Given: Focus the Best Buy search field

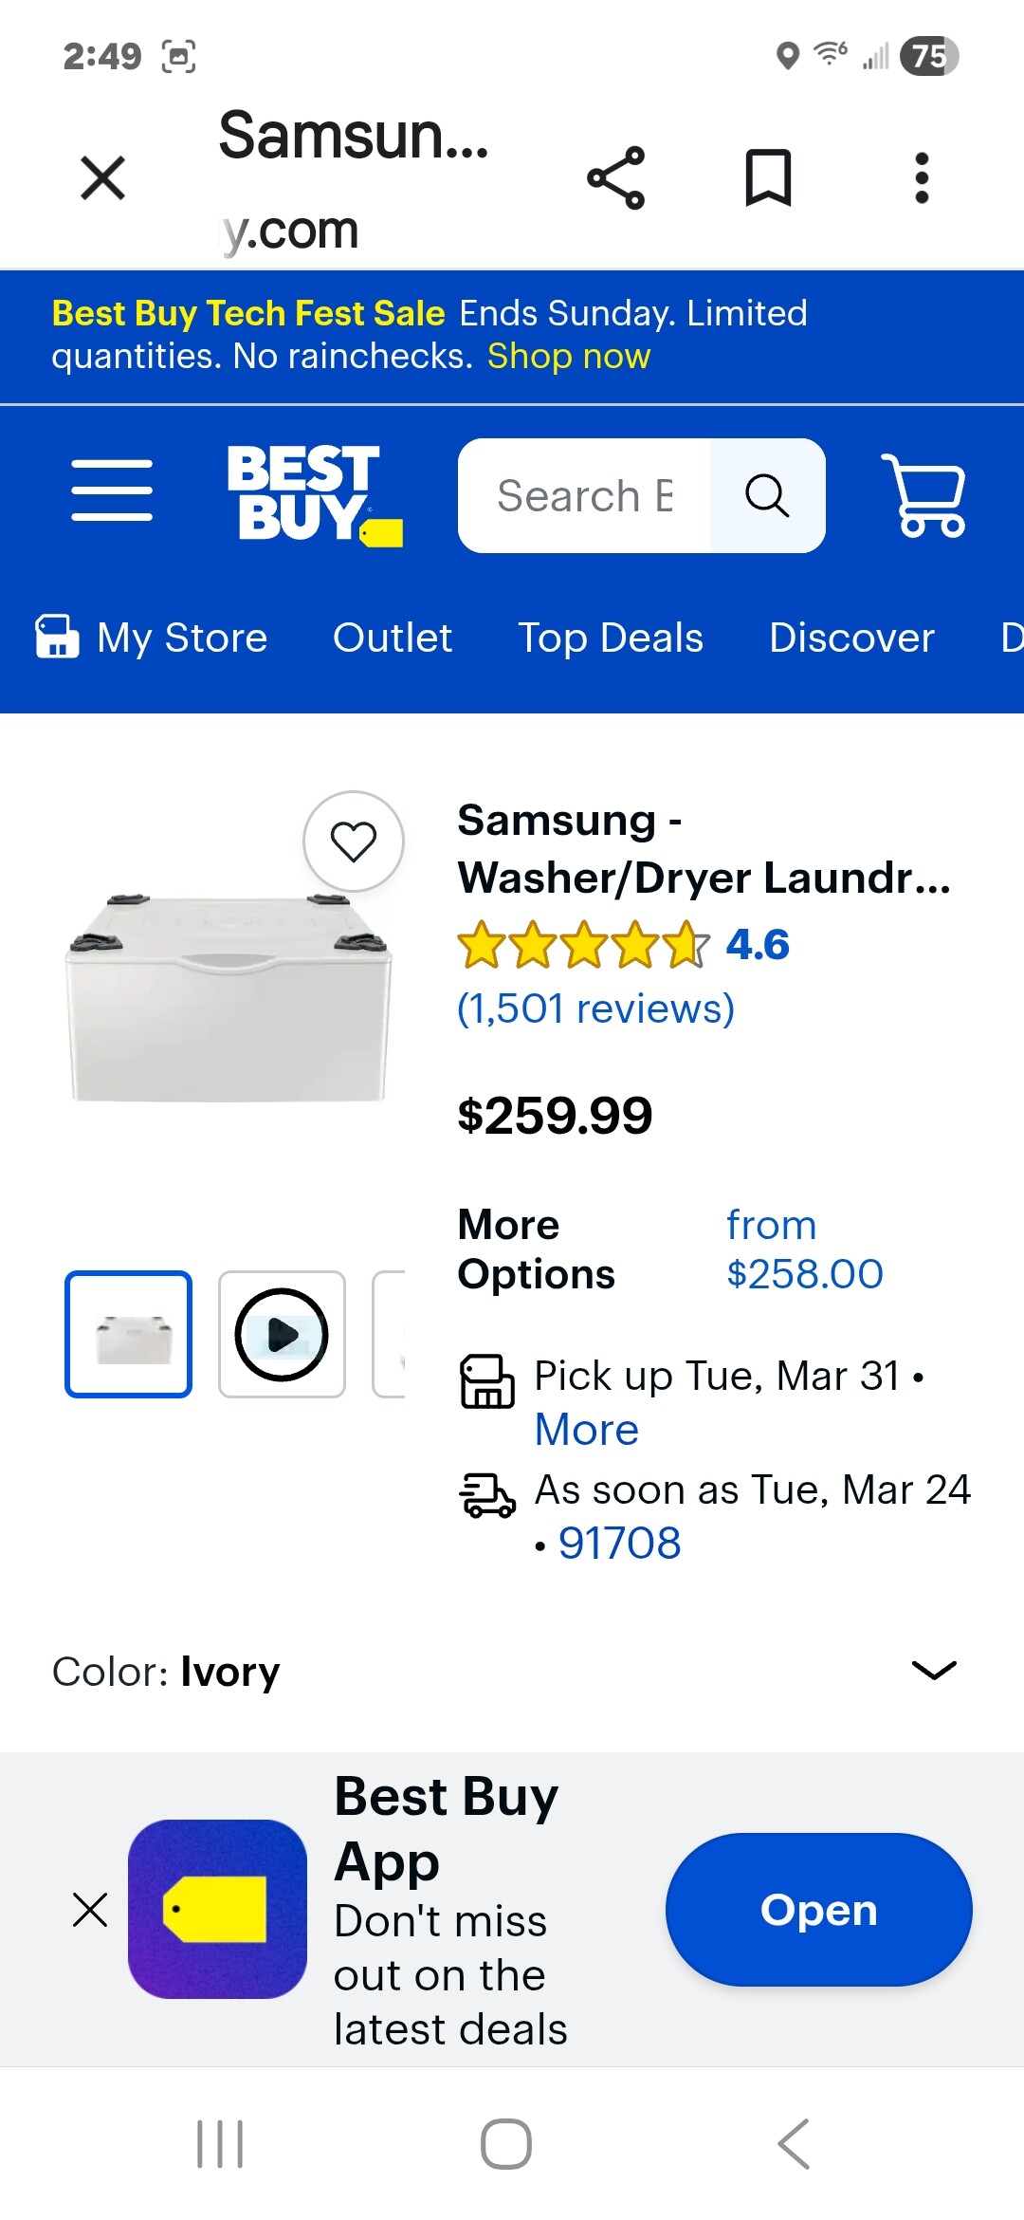Looking at the screenshot, I should tap(585, 495).
